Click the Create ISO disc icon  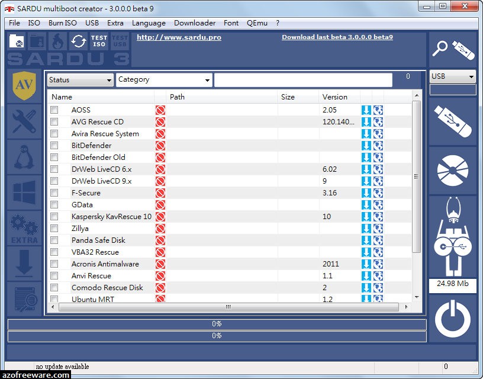(x=453, y=171)
